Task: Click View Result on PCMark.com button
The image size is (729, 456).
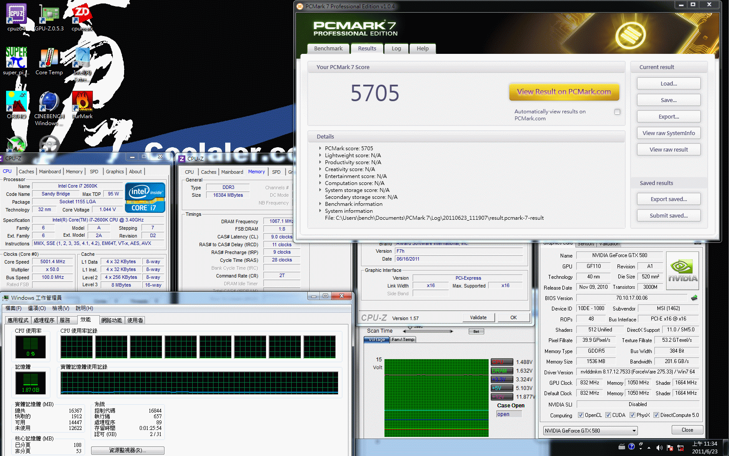Action: (x=564, y=92)
